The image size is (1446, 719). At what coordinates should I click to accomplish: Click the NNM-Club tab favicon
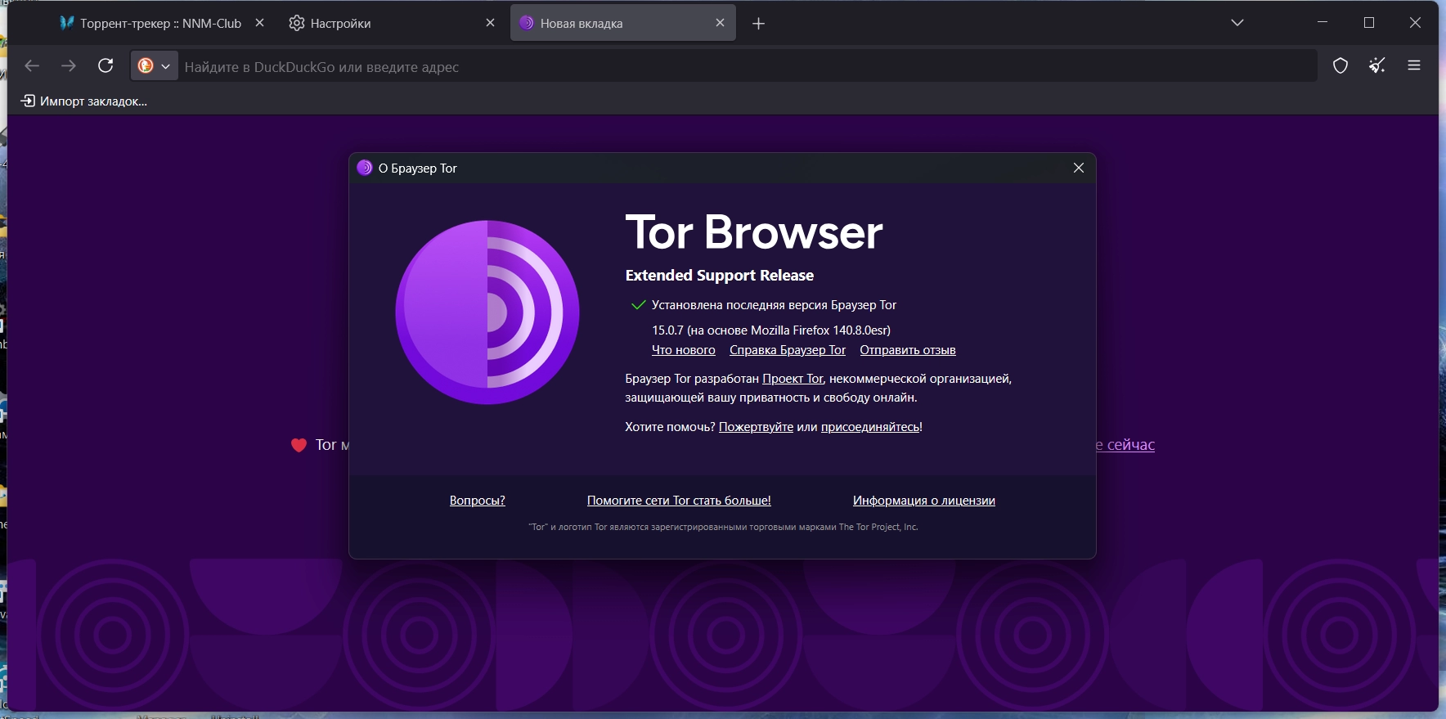(x=67, y=23)
